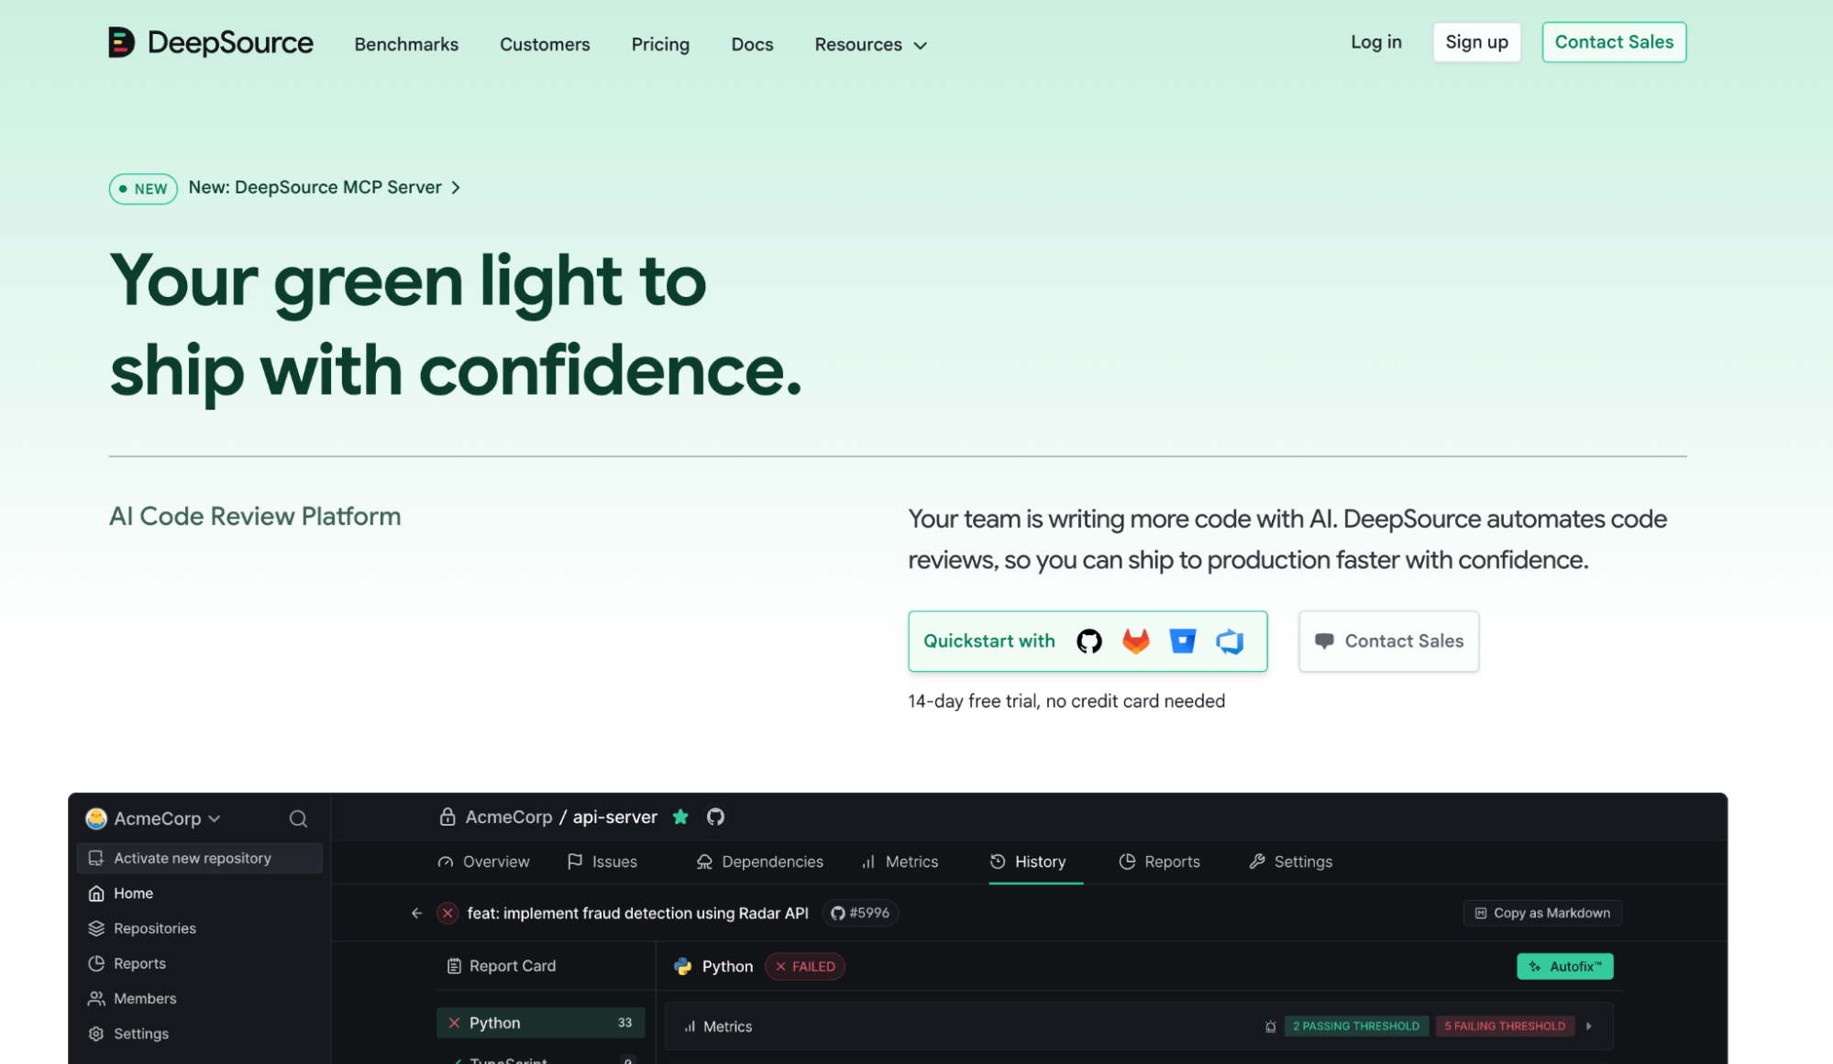Click the lock icon before AcmeCorp / api-server
Viewport: 1833px width, 1064px height.
447,817
